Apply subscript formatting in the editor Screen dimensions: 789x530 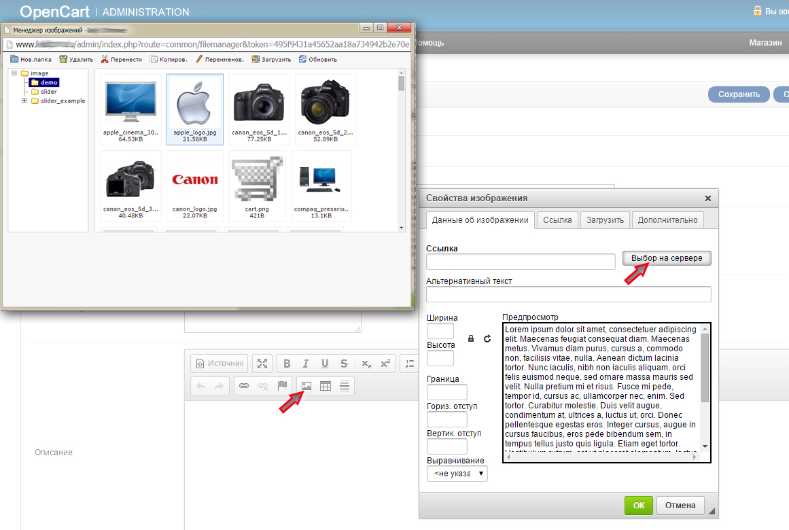366,364
